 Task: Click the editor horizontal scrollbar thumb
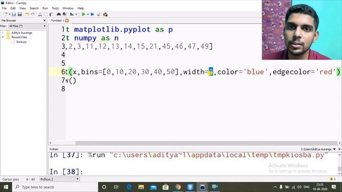pos(206,143)
